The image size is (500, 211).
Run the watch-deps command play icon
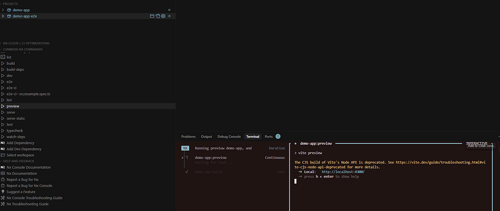pos(3,137)
